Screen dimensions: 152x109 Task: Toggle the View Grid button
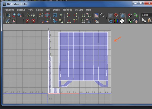click(x=110, y=15)
